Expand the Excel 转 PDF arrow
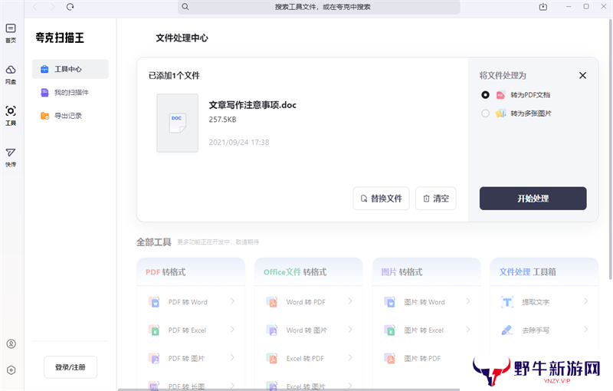Screen dimensions: 613x391 coord(350,357)
